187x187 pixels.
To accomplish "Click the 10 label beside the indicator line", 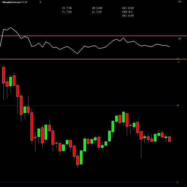I will click(180, 39).
